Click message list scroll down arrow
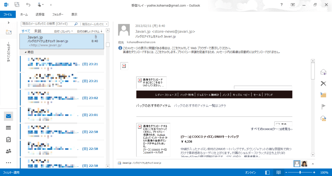 pos(108,166)
